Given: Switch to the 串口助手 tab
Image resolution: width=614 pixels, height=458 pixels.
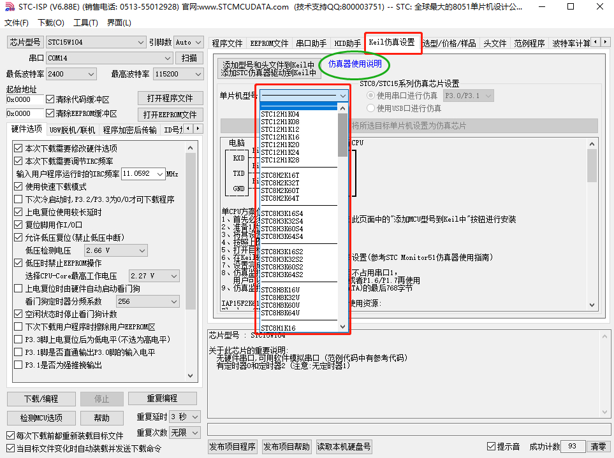Looking at the screenshot, I should pos(311,43).
